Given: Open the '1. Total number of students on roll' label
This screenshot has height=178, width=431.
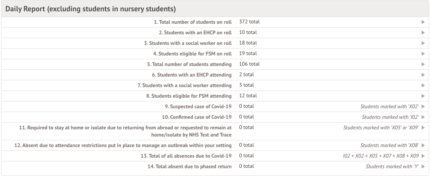Looking at the screenshot, I should tap(193, 22).
